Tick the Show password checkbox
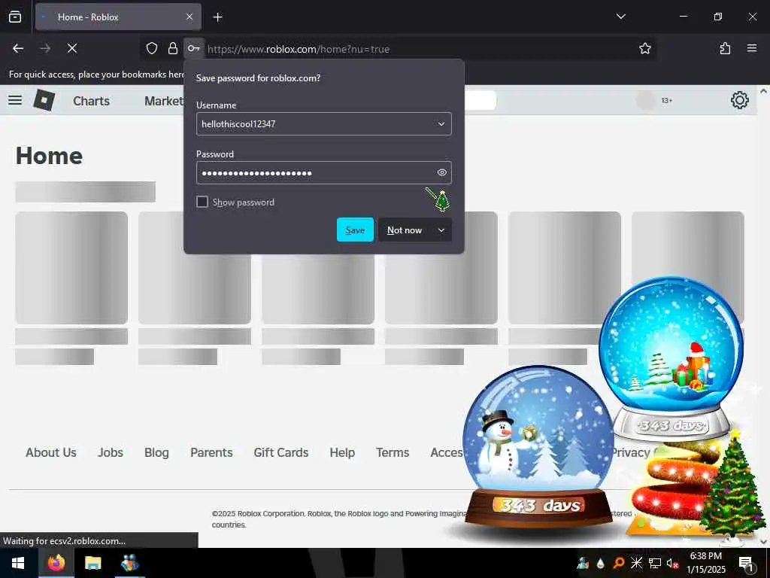 coord(202,202)
